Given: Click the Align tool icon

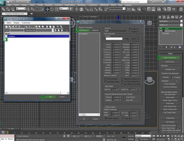Looking at the screenshot, I should (133, 9).
